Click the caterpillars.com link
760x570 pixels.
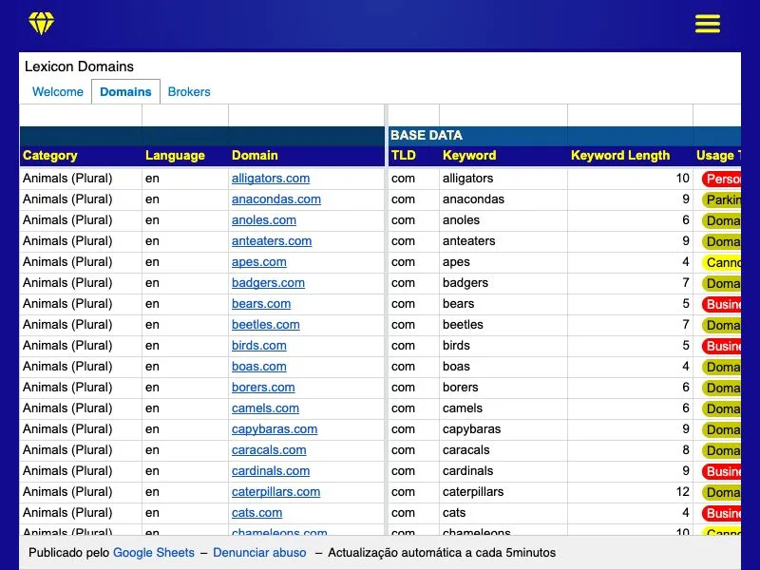click(275, 491)
